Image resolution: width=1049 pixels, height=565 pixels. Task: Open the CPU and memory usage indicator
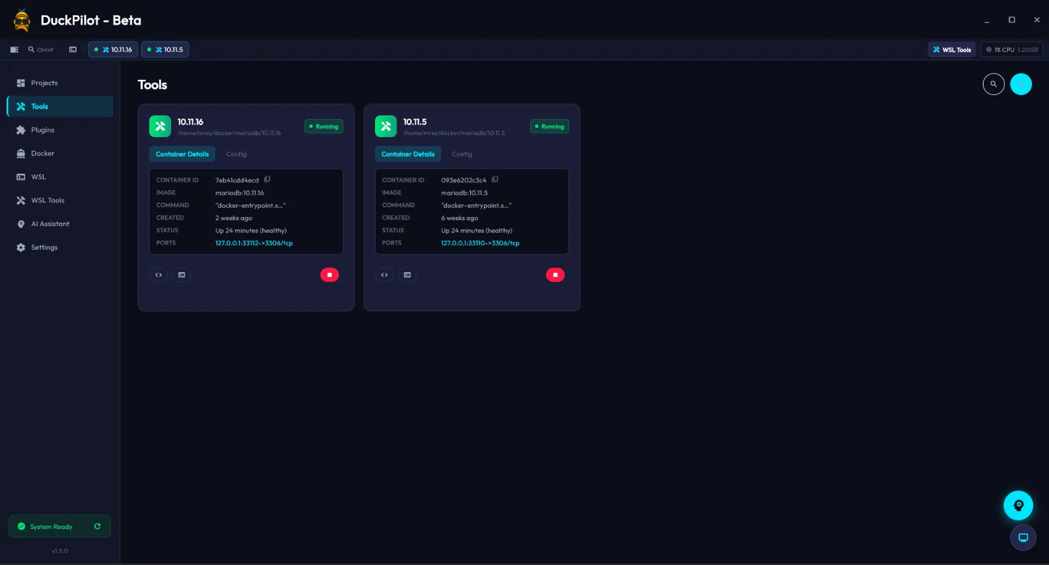click(1012, 50)
